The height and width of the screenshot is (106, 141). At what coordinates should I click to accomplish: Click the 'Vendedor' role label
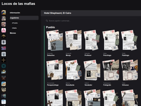[x=88, y=85]
